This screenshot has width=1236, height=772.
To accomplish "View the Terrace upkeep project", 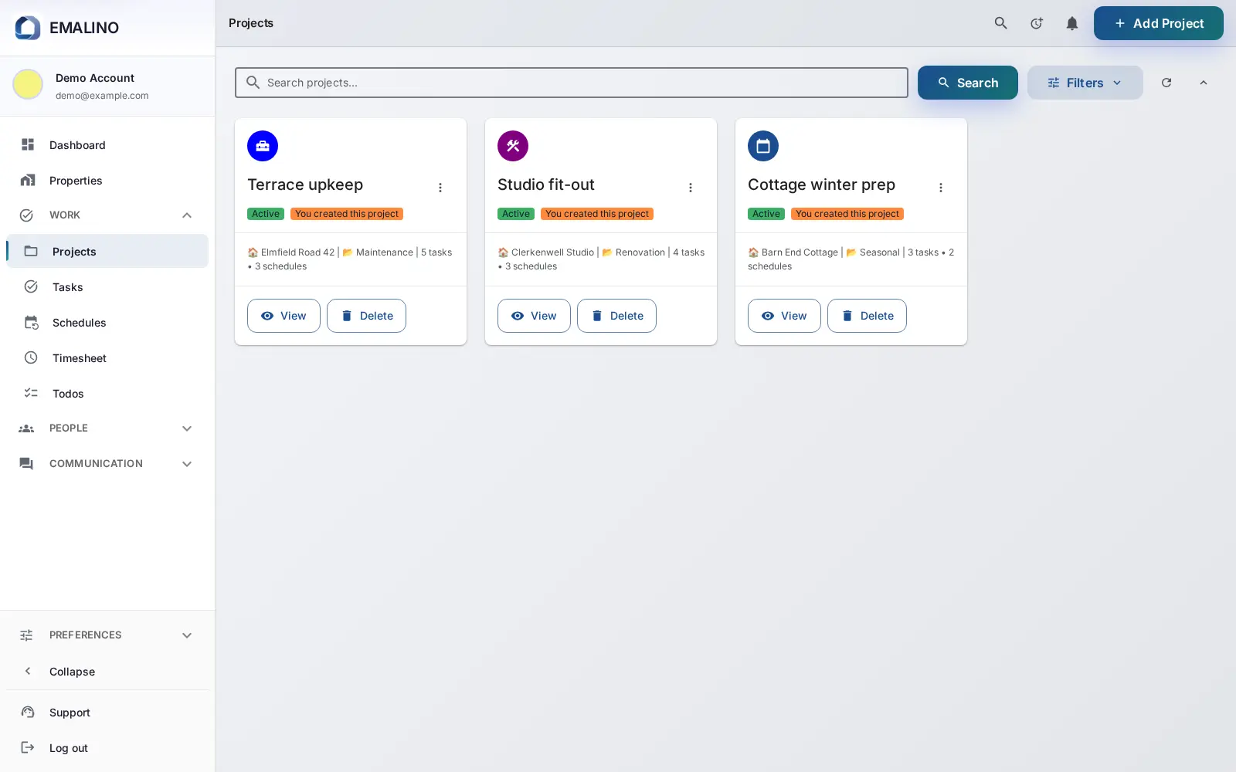I will pos(284,316).
